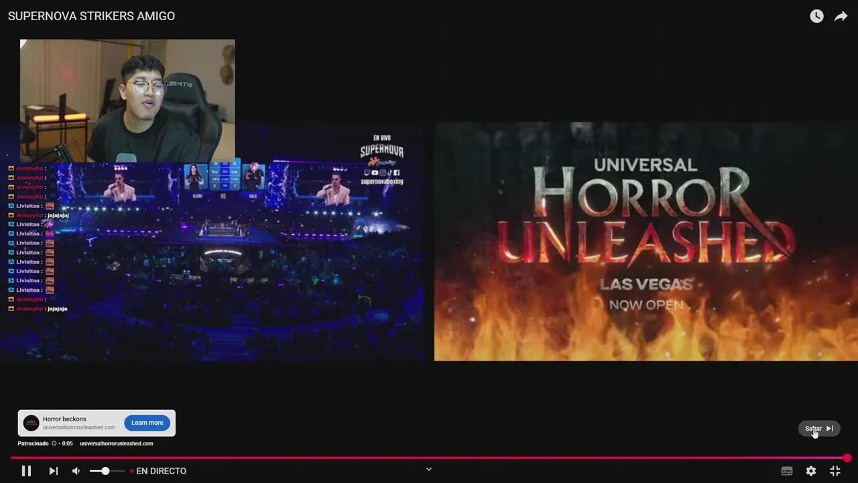Pause the live video
The height and width of the screenshot is (483, 858).
(x=26, y=471)
